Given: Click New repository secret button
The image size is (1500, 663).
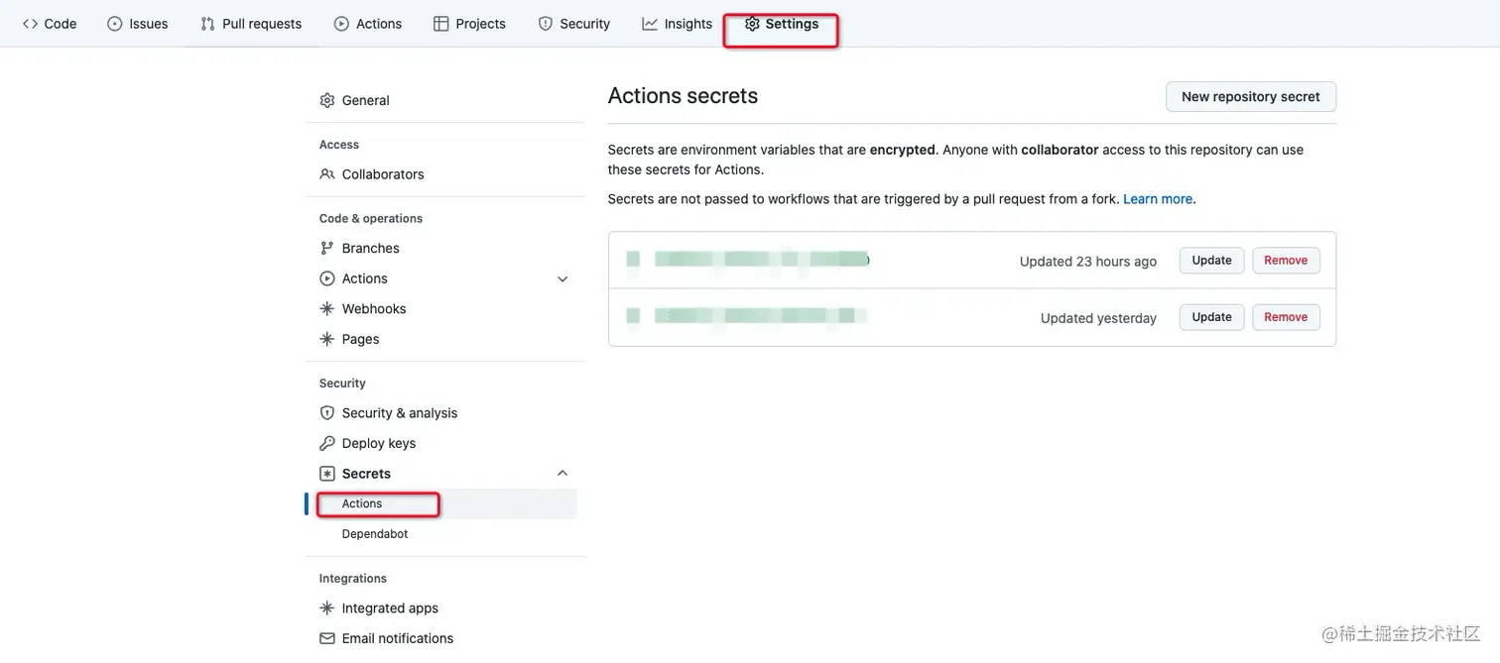Looking at the screenshot, I should coord(1250,97).
